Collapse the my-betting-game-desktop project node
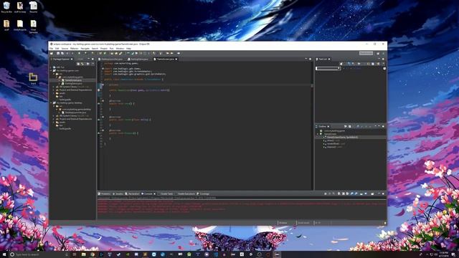 click(x=51, y=103)
